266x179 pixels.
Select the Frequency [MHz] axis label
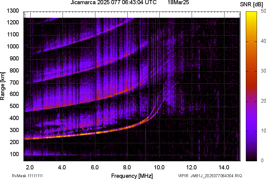(x=132, y=175)
